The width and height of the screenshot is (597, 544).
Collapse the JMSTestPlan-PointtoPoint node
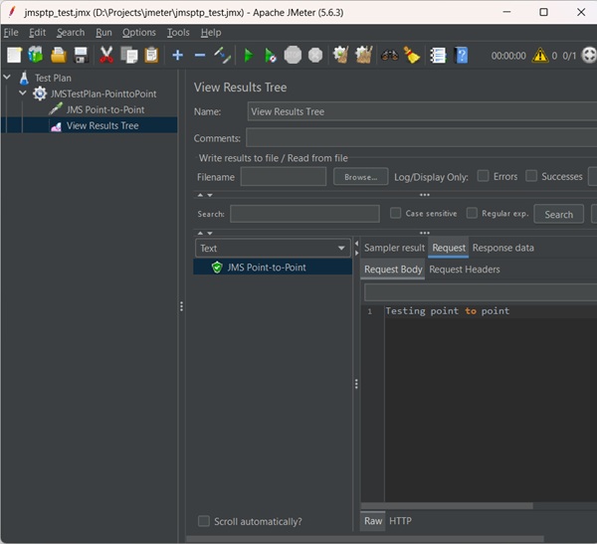[23, 92]
